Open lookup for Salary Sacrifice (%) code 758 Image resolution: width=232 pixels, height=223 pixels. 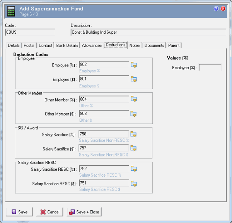[x=134, y=134]
